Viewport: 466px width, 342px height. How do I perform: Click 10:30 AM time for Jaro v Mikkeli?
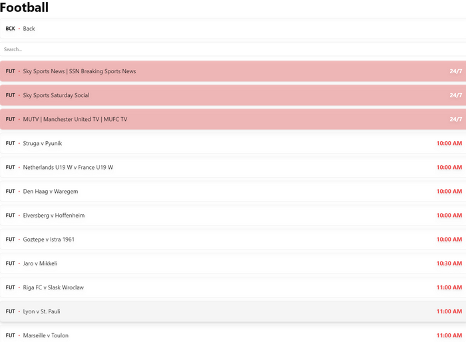click(449, 264)
